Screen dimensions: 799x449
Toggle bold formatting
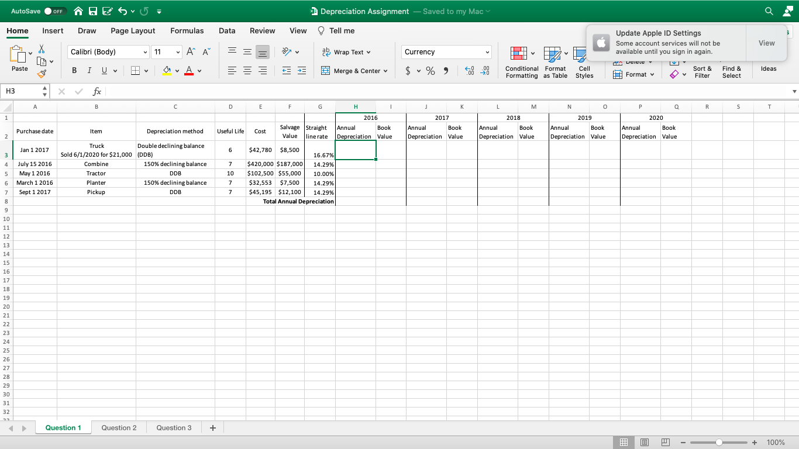(74, 70)
